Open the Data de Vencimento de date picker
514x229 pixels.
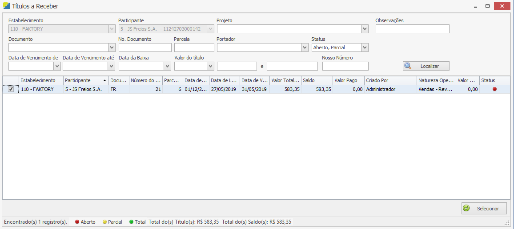click(57, 66)
